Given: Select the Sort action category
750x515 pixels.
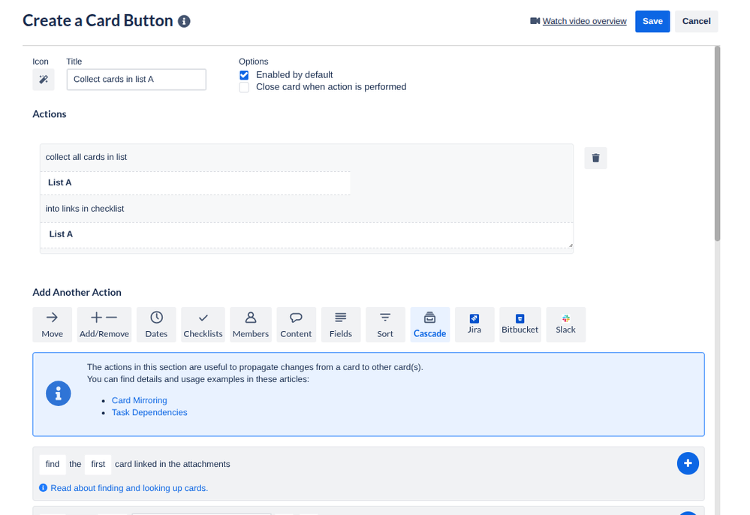Looking at the screenshot, I should [x=385, y=324].
